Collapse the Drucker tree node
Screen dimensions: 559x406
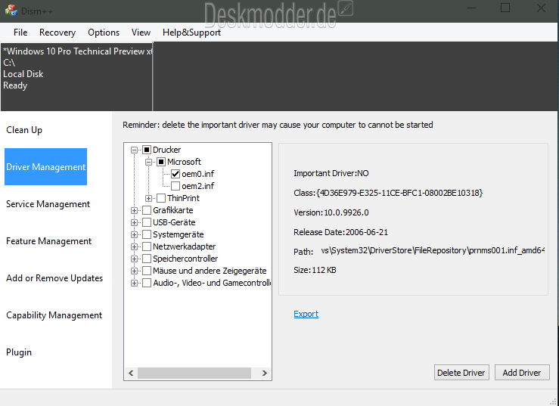click(x=134, y=150)
